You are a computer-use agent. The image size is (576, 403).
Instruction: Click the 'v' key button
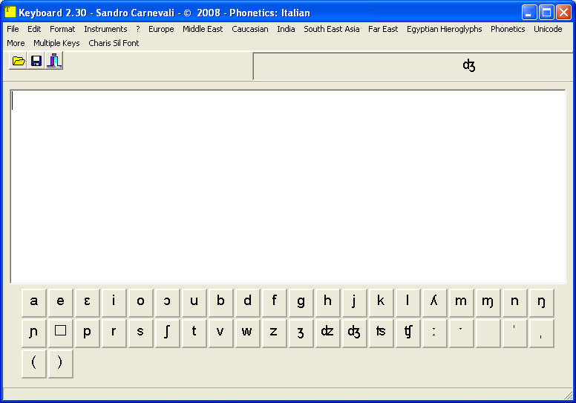coord(220,333)
